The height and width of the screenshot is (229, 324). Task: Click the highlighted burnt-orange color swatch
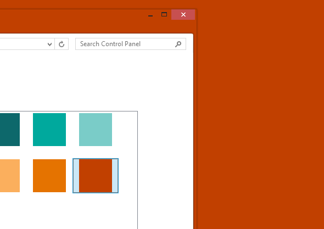[x=96, y=176]
